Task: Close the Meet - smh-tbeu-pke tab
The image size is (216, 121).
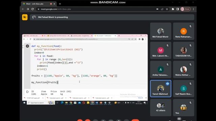Action: click(x=54, y=4)
